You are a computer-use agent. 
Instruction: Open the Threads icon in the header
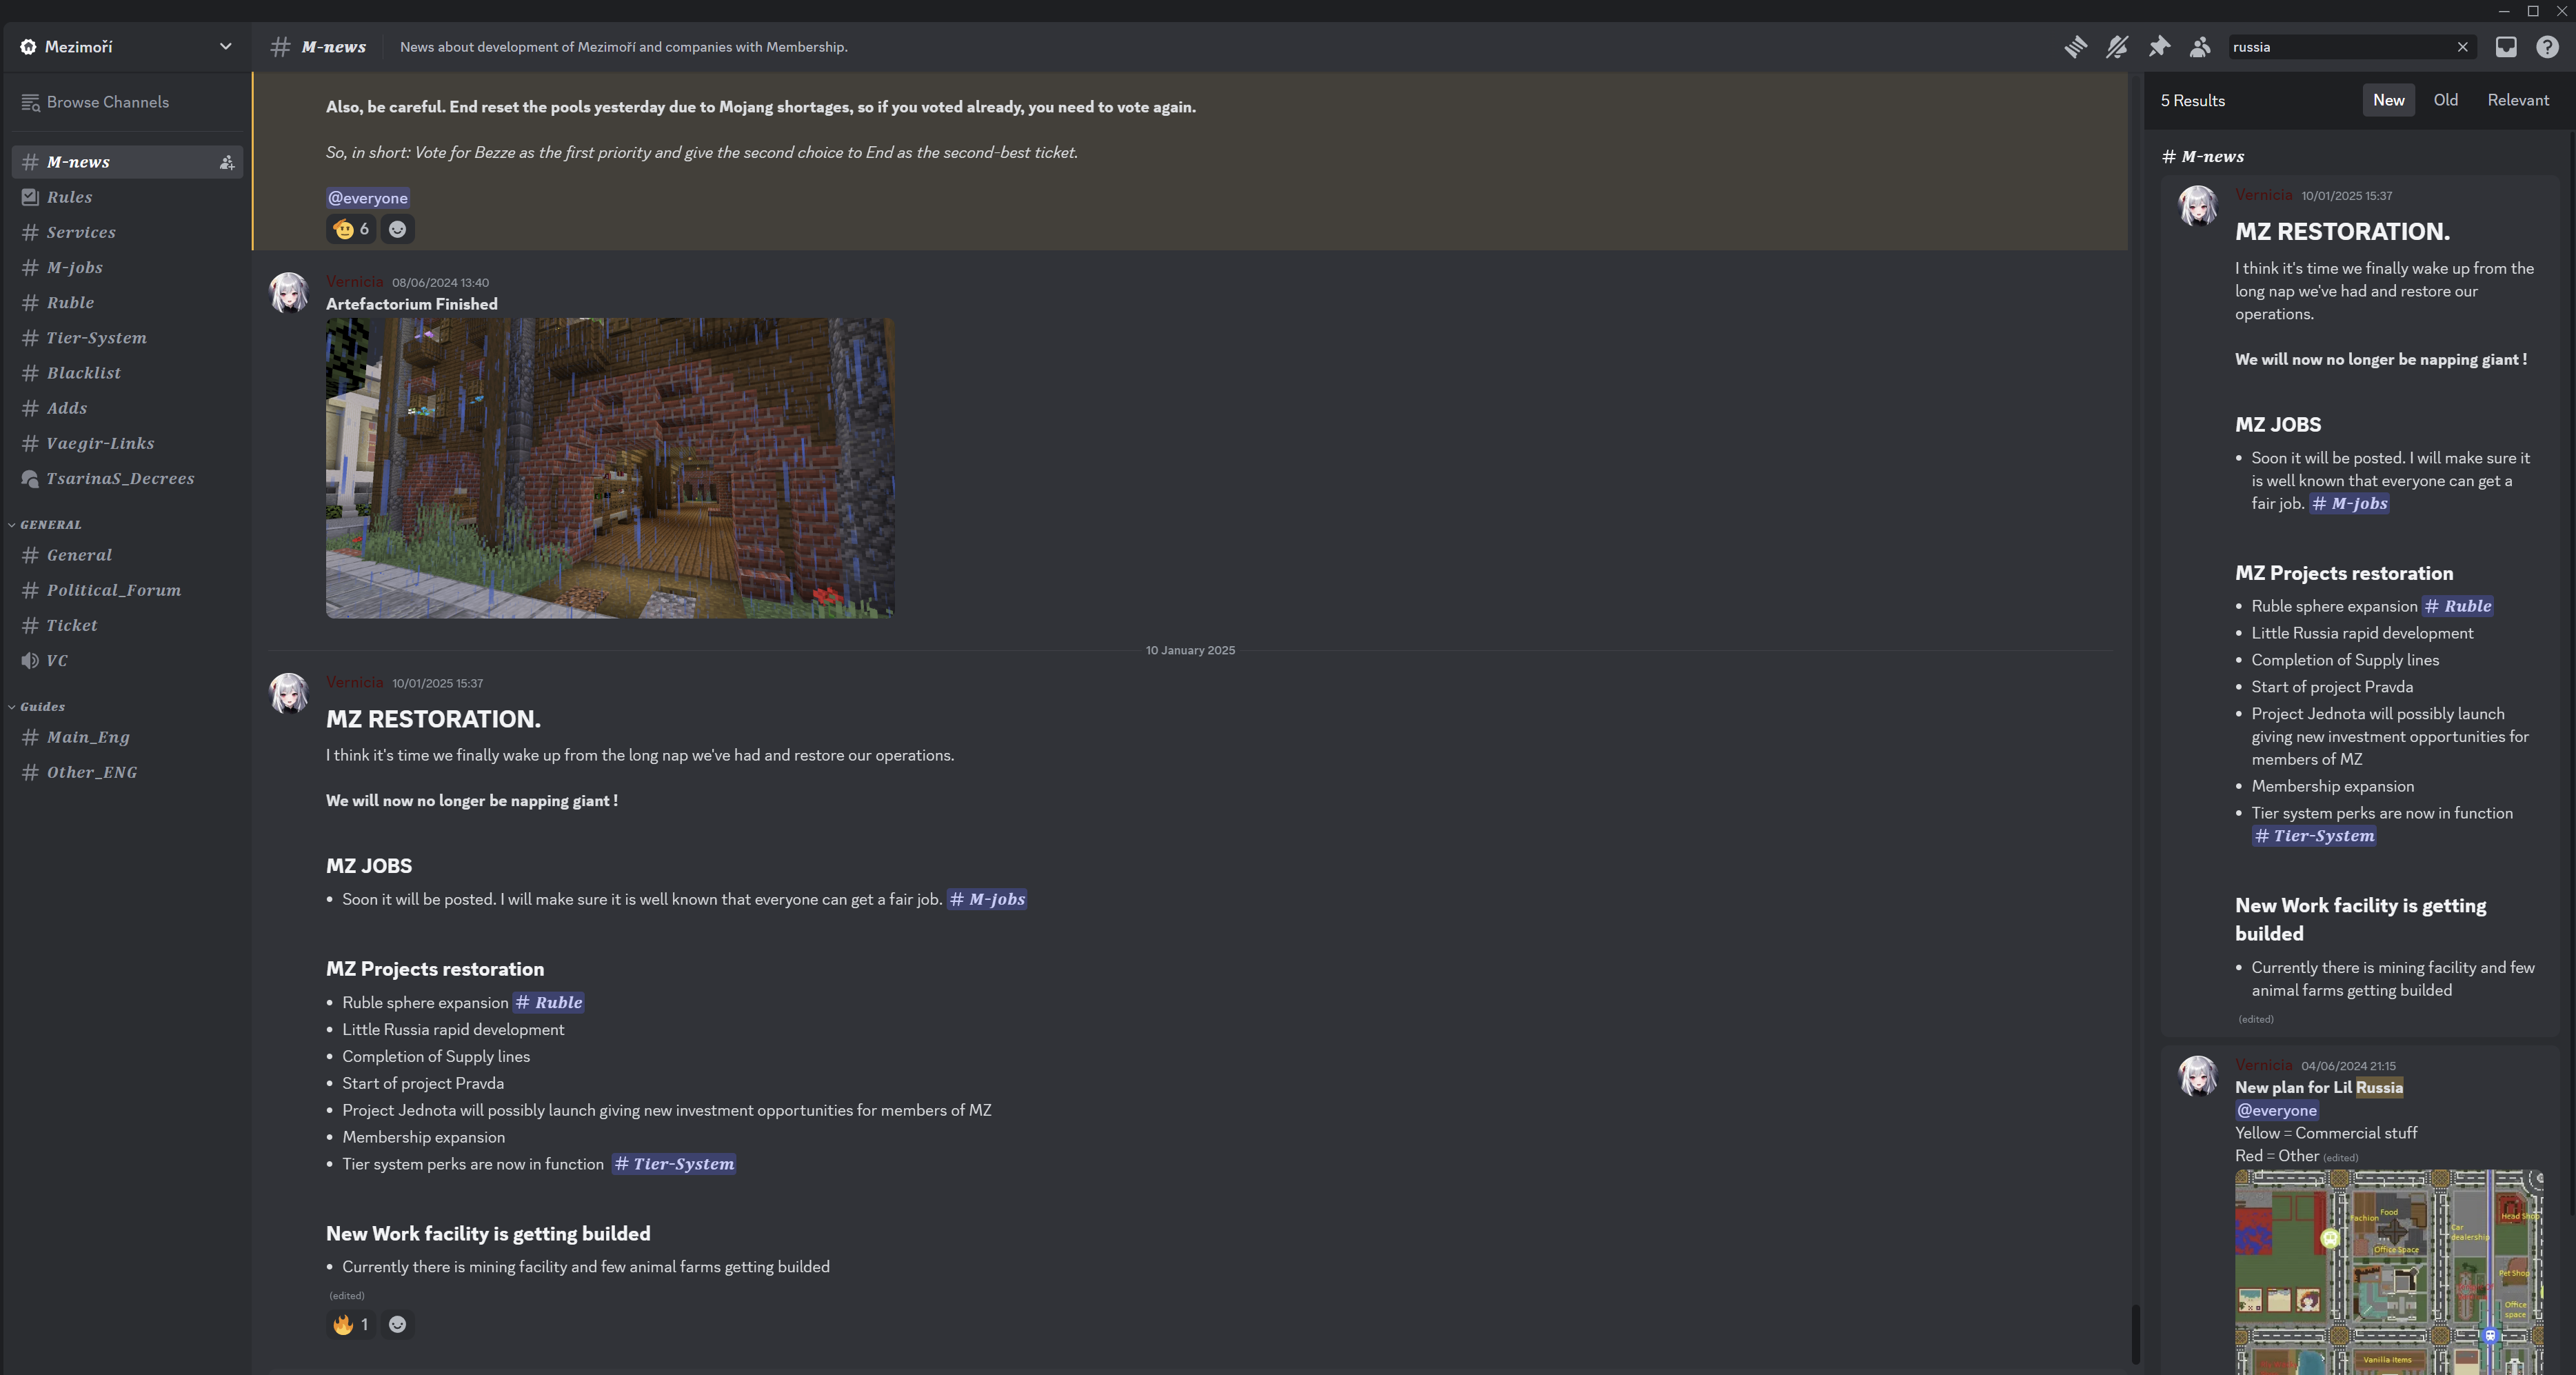(x=2075, y=47)
